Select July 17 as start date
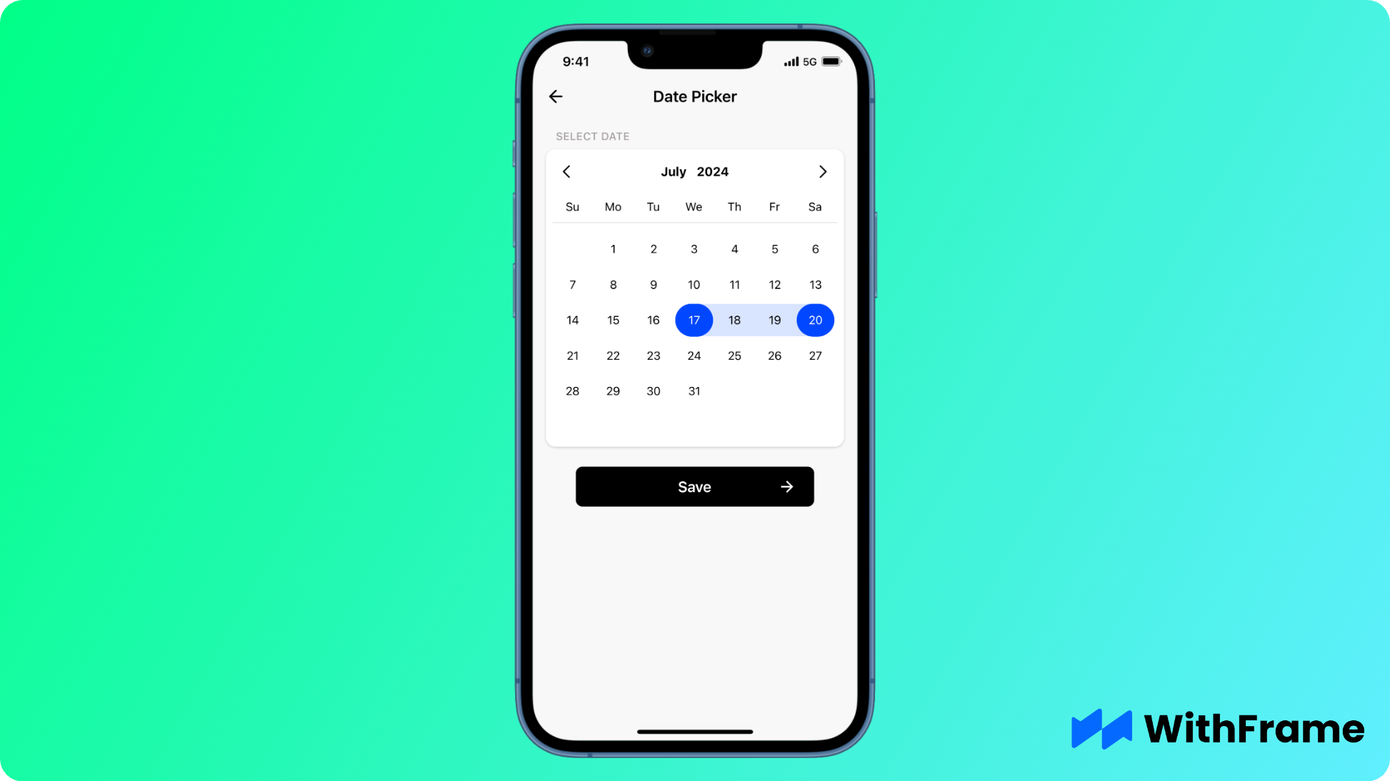Image resolution: width=1390 pixels, height=781 pixels. click(x=694, y=319)
